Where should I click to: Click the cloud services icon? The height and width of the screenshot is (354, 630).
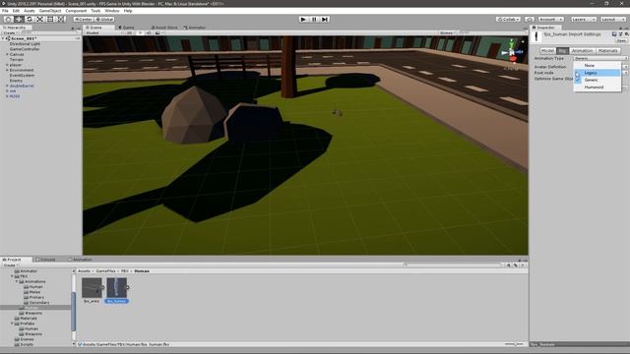[x=530, y=20]
